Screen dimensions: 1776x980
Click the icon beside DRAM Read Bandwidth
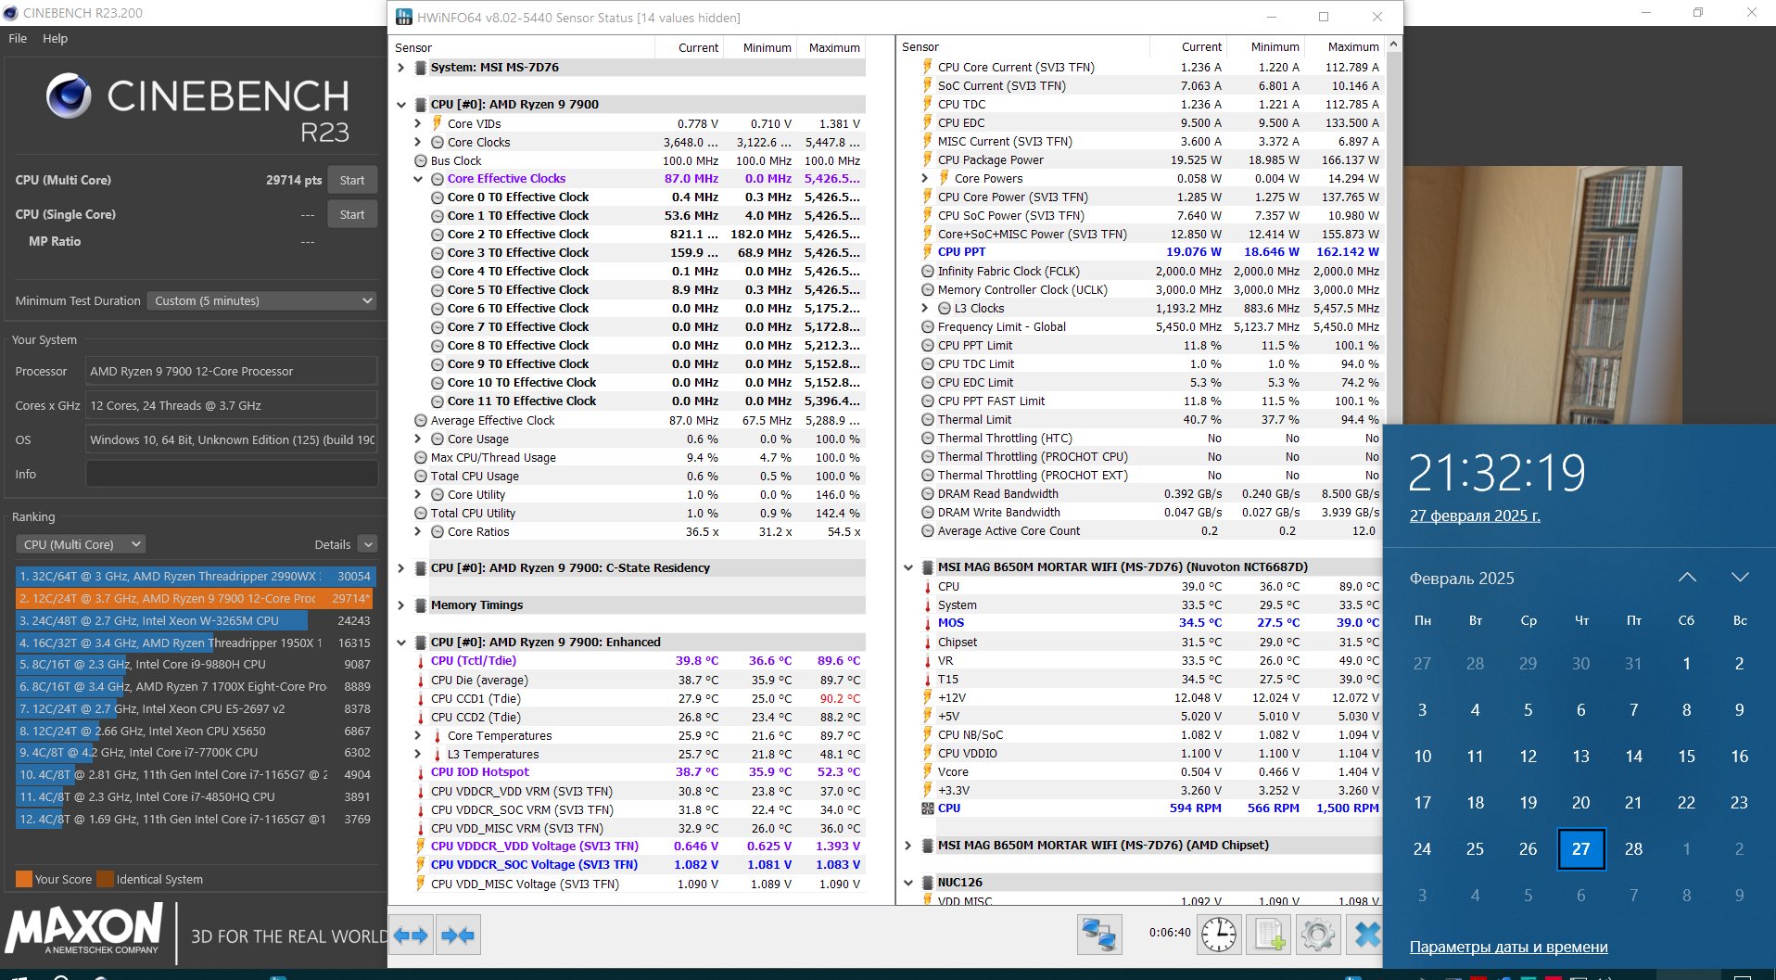click(927, 494)
